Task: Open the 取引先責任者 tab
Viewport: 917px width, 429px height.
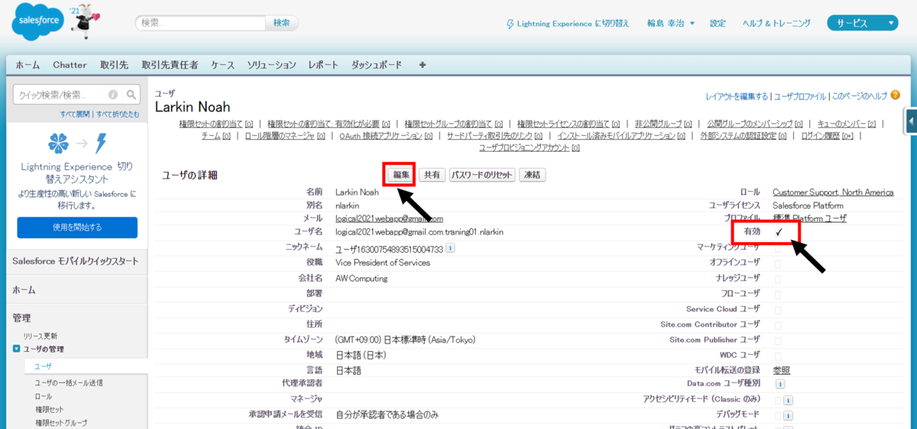Action: tap(170, 65)
